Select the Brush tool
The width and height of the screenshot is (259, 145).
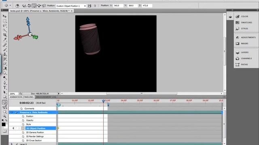point(4,50)
